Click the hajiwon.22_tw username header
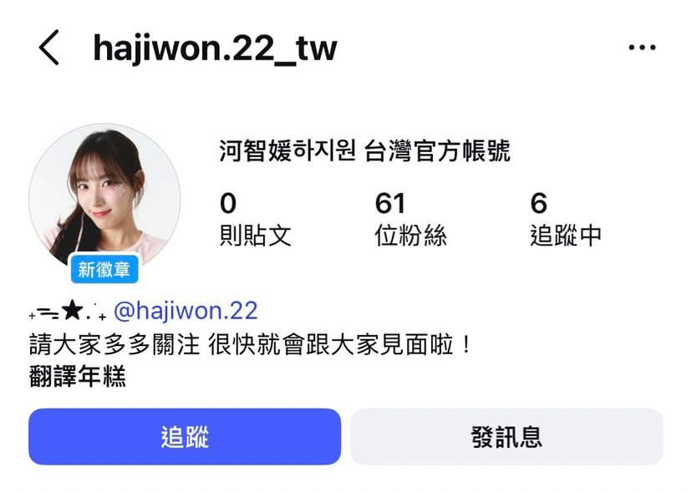 216,48
